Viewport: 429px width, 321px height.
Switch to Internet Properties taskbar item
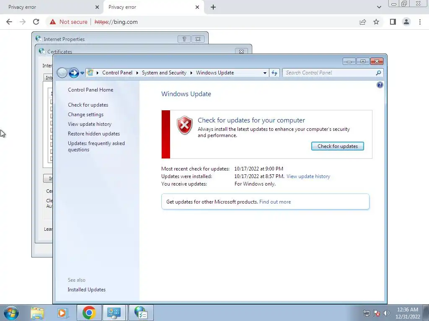coord(141,313)
